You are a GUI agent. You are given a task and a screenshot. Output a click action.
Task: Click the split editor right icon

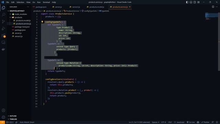213,7
